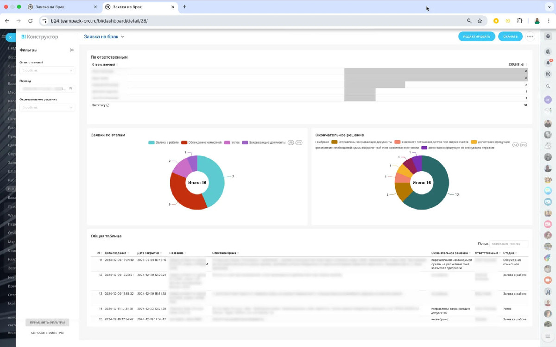
Task: Click the Поиск field in Общая таблица
Action: tap(508, 243)
